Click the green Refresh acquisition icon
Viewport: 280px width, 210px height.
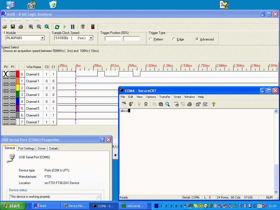click(57, 27)
